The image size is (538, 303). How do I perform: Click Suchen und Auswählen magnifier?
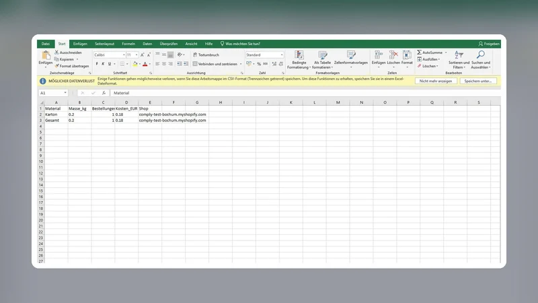[481, 55]
